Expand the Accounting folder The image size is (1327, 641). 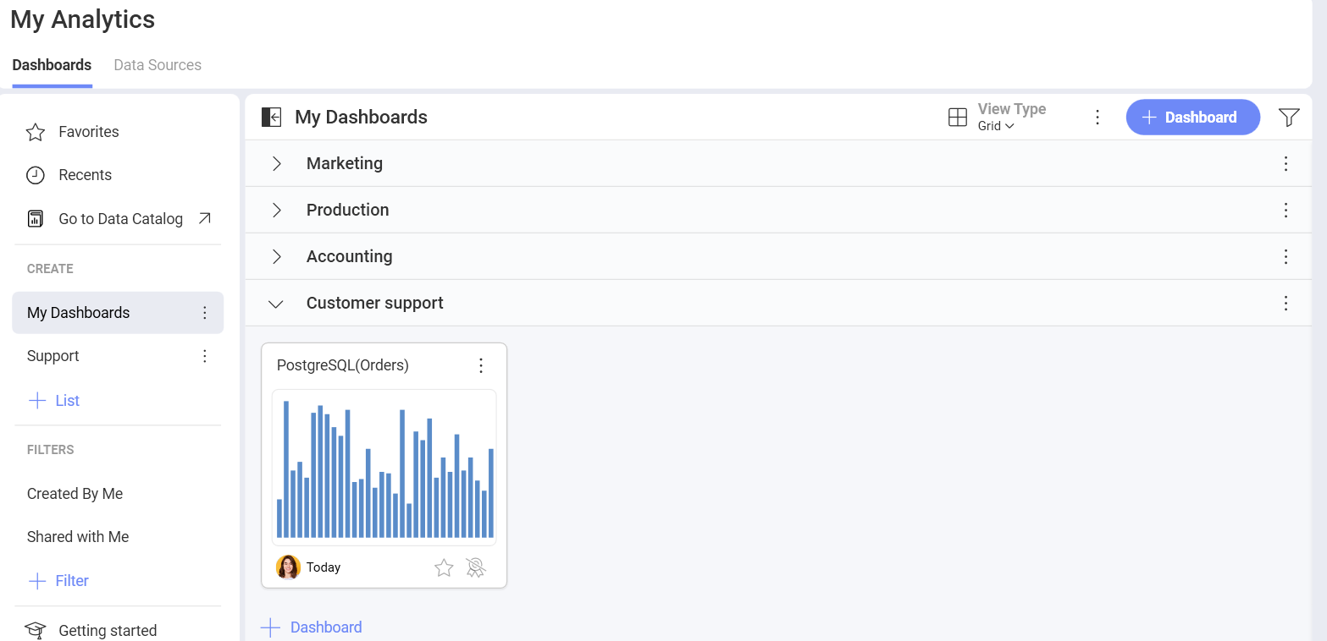[x=276, y=257]
